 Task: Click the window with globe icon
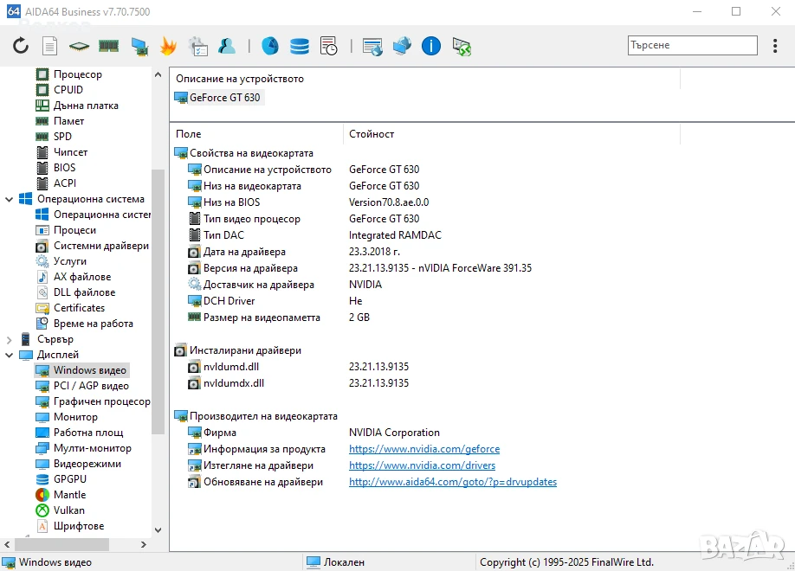(372, 47)
